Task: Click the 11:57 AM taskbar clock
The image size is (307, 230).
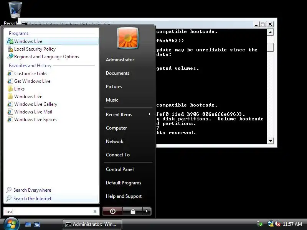Action: 292,224
